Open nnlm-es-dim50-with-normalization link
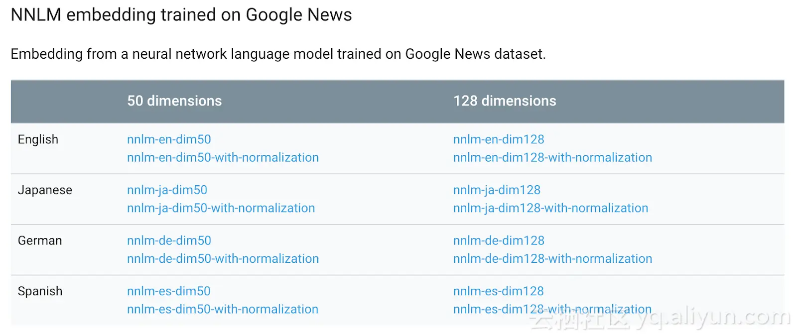 point(222,309)
